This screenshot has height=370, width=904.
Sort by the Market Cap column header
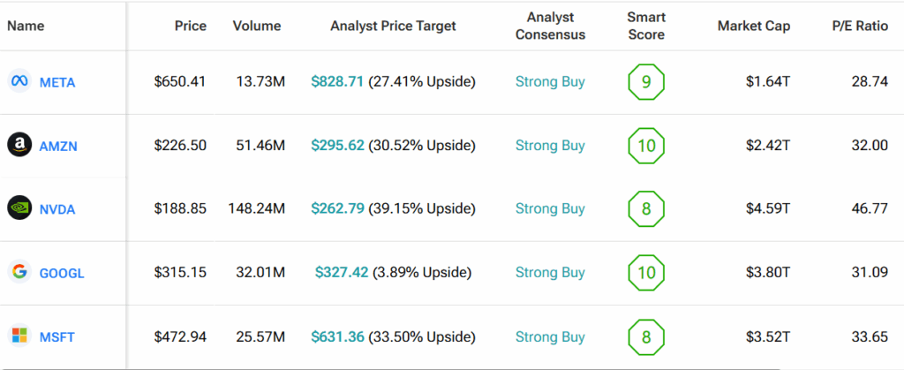coord(753,26)
